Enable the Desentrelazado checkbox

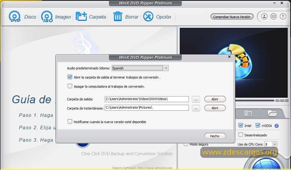(x=241, y=135)
